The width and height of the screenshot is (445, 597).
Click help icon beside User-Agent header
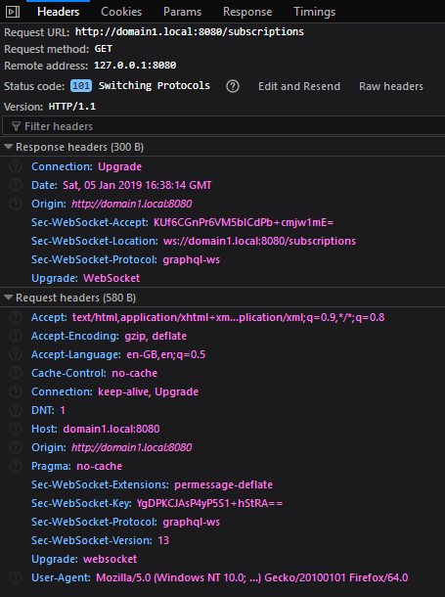[x=16, y=577]
